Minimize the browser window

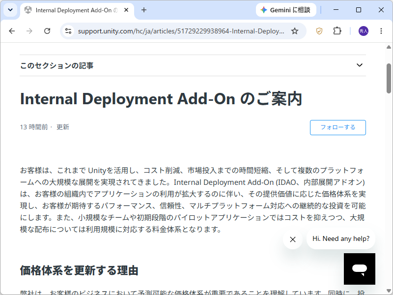[x=336, y=10]
